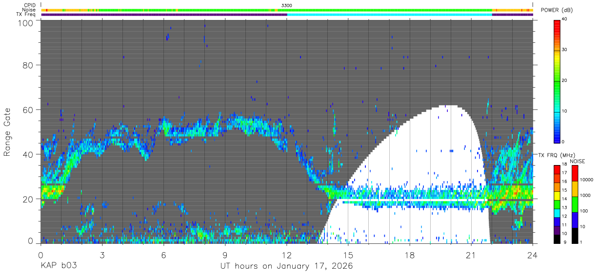
Task: Select the POWER (dB) legend title
Action: pos(557,10)
